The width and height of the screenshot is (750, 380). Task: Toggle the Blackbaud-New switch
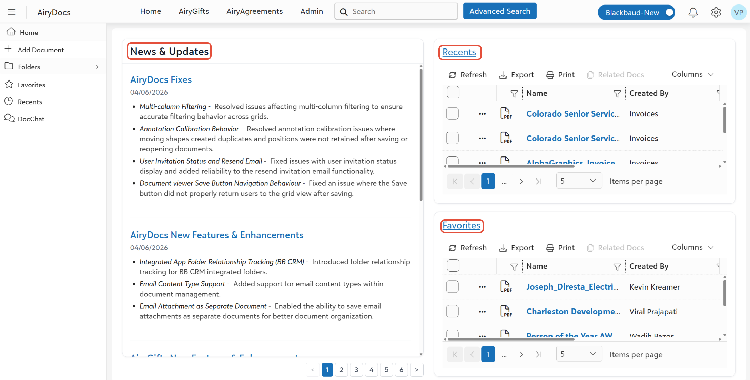669,13
